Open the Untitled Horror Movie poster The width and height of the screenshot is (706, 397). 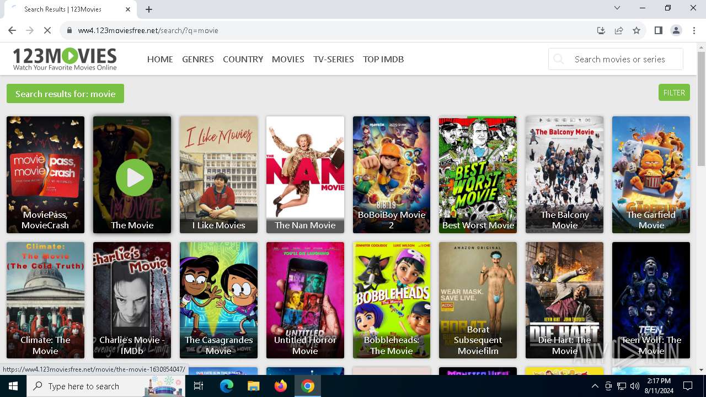[x=305, y=301]
